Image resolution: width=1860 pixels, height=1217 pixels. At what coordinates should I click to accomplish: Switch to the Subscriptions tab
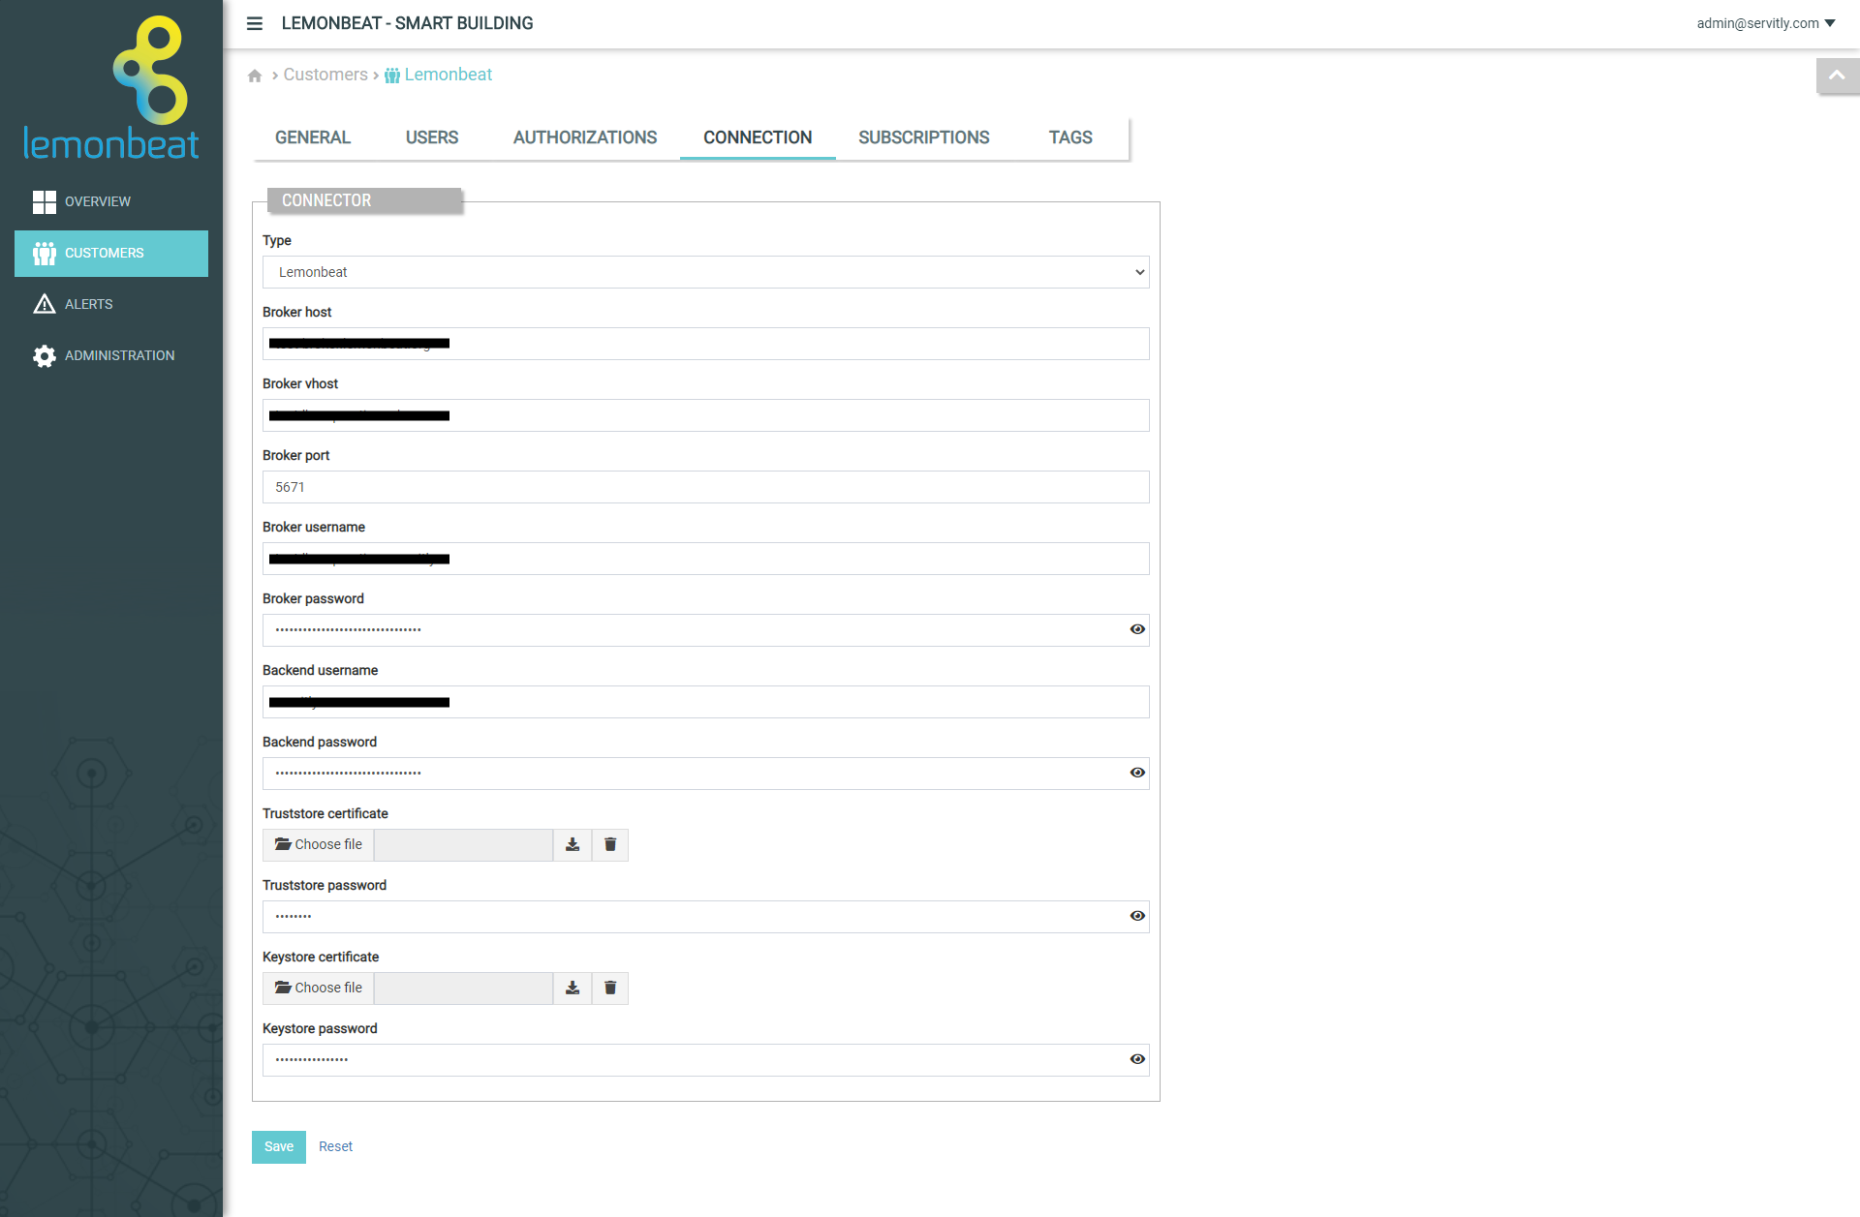coord(923,137)
